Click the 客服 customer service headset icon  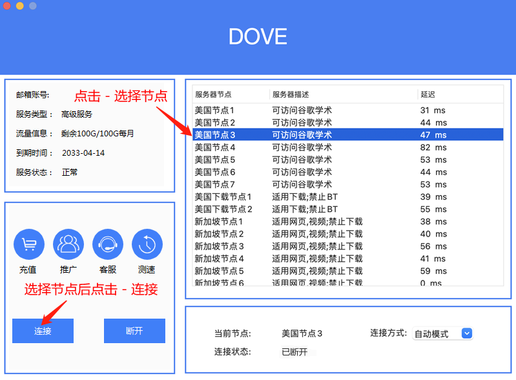(108, 244)
